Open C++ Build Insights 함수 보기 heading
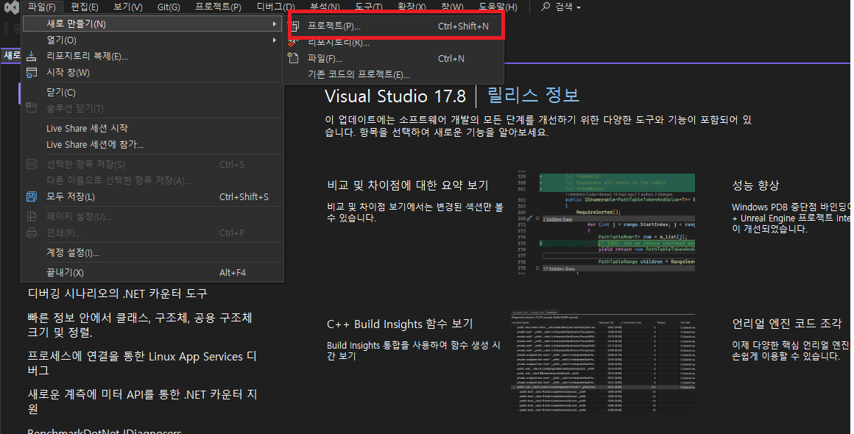This screenshot has height=434, width=854. pos(400,324)
